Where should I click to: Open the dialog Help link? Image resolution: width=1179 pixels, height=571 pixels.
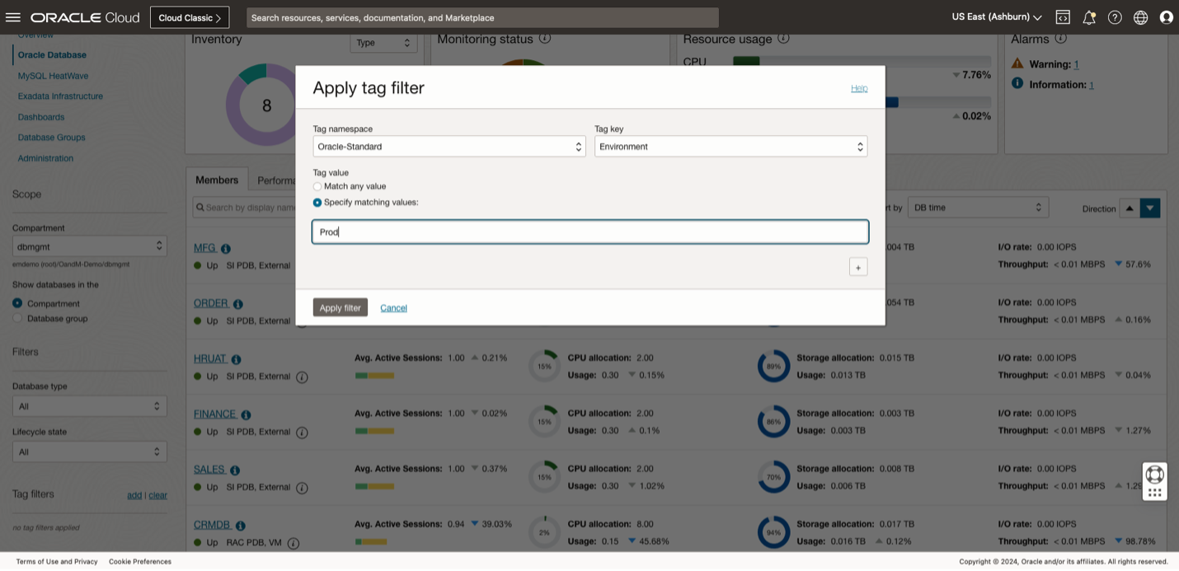pyautogui.click(x=859, y=88)
